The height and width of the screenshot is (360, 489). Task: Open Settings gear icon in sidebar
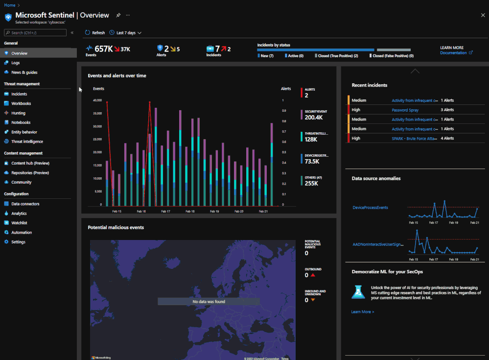pos(6,242)
